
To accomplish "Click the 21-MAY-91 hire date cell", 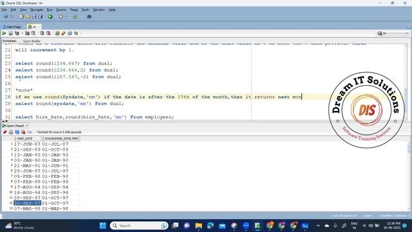I will (x=27, y=166).
